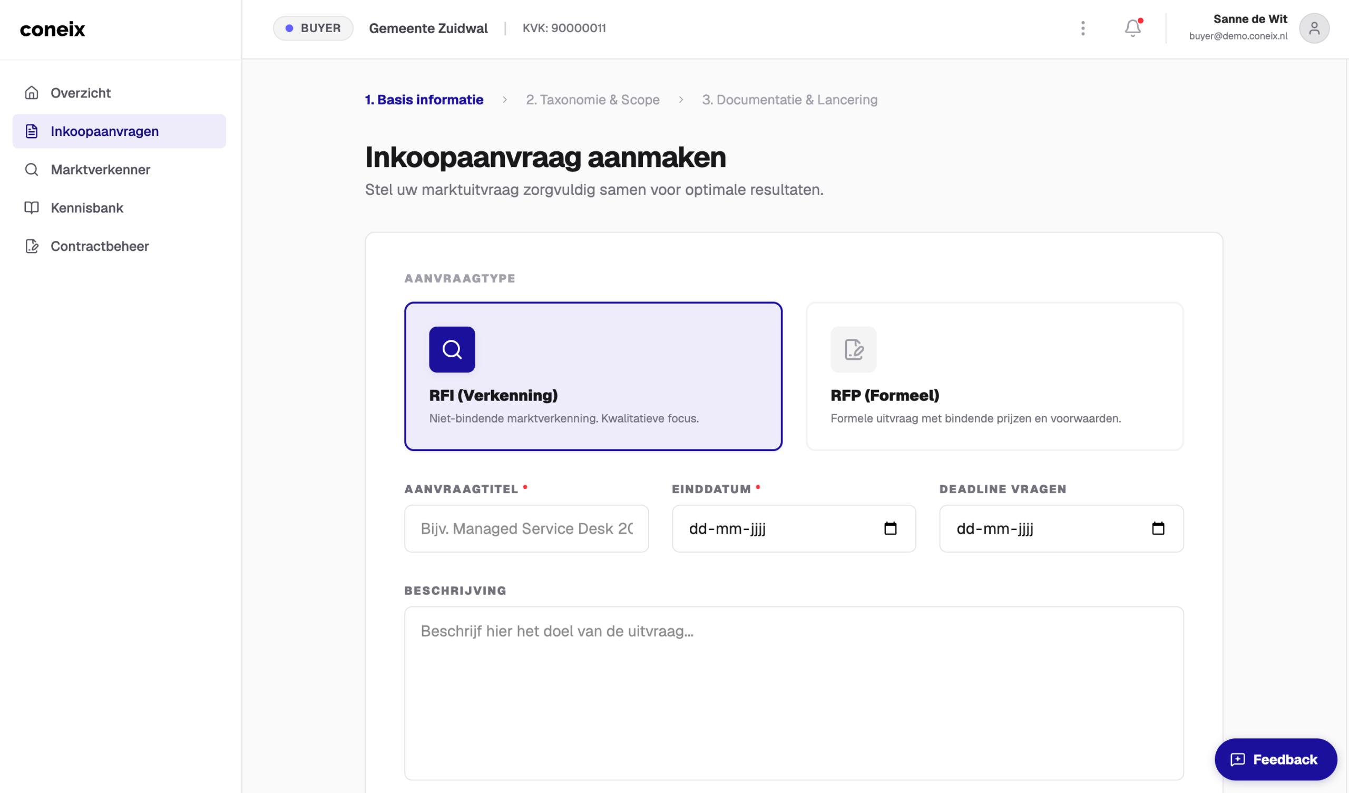1349x793 pixels.
Task: Click the Sanne de Wit user name
Action: [x=1250, y=19]
